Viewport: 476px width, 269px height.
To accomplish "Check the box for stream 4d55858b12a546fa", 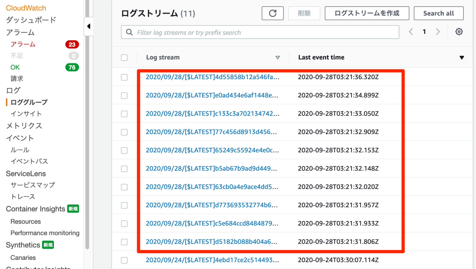I will pos(124,77).
